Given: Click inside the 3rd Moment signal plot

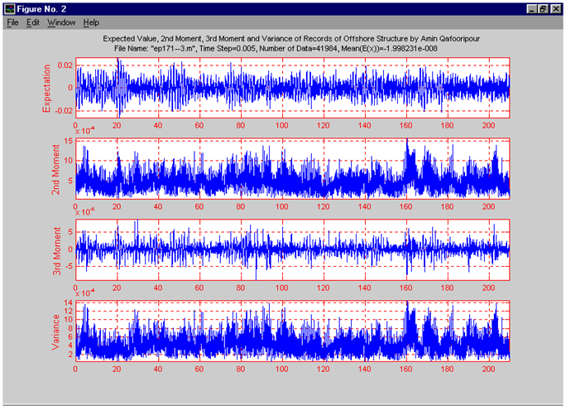Looking at the screenshot, I should 291,249.
